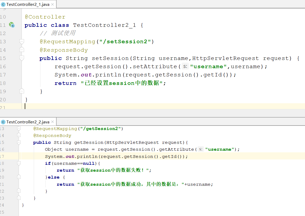This screenshot has width=305, height=216.
Task: Click the first @ResponseBody annotation in TestController2_1
Action: point(64,50)
